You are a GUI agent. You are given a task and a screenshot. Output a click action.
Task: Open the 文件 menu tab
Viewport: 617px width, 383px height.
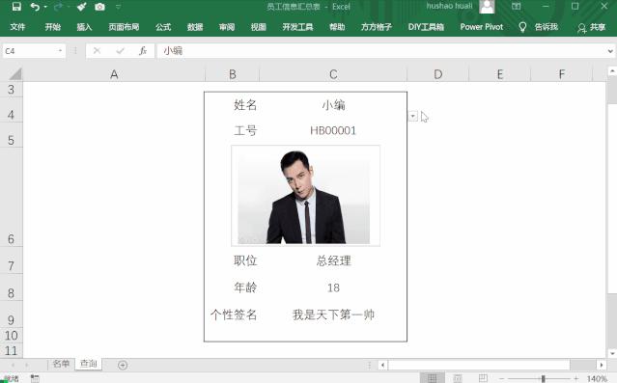click(x=17, y=27)
